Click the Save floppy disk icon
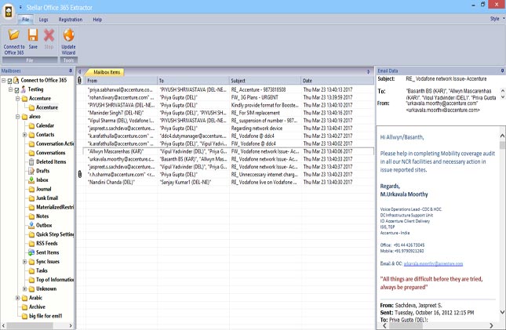This screenshot has height=330, width=506. [33, 34]
